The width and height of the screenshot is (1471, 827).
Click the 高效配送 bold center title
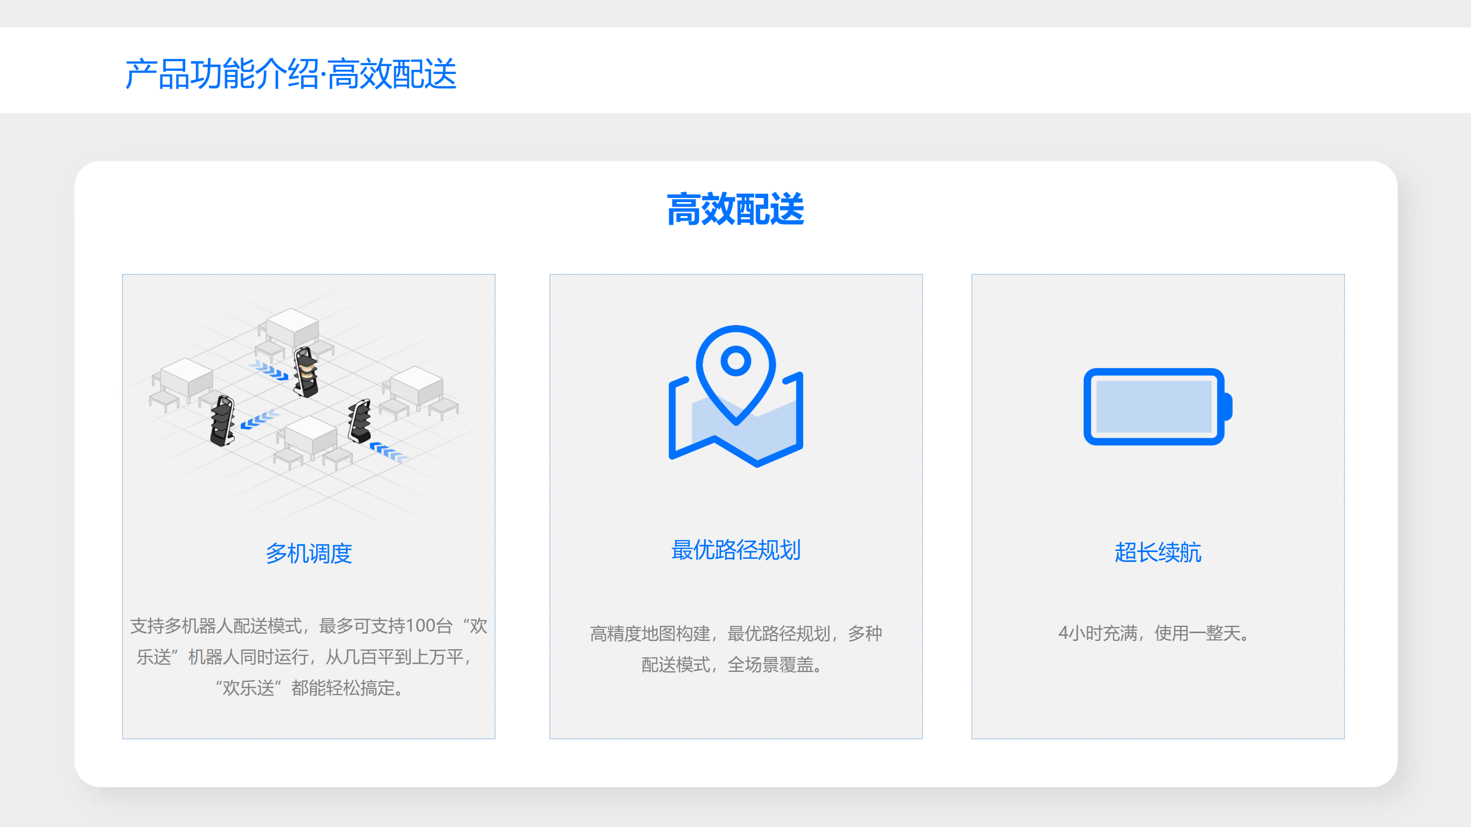pyautogui.click(x=735, y=209)
